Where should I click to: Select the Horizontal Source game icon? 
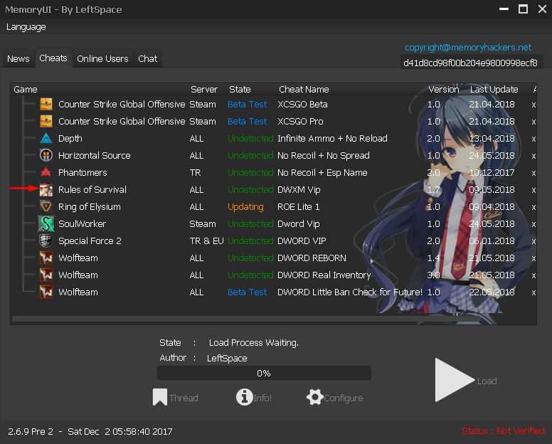pyautogui.click(x=46, y=155)
